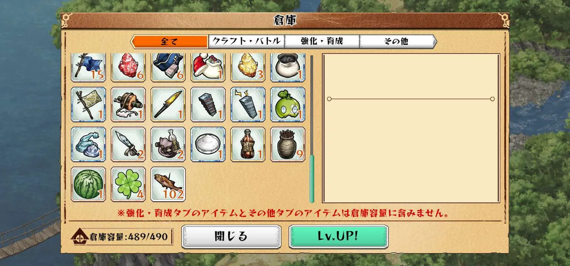Select the red crystal ore item
Screen dimensions: 570x266
point(128,67)
